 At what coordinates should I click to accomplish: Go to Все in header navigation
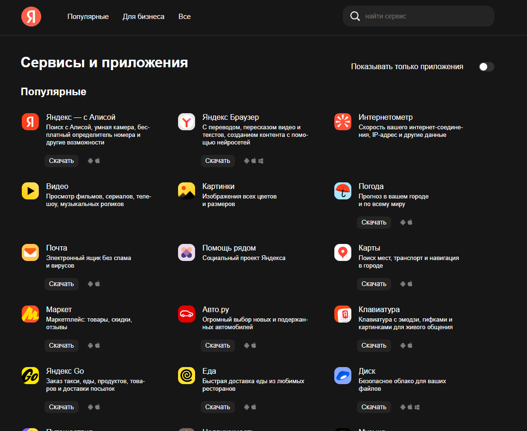pos(185,17)
